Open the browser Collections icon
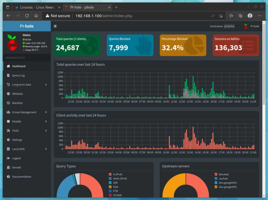Screen dimensions: 268x200 pos(241,16)
